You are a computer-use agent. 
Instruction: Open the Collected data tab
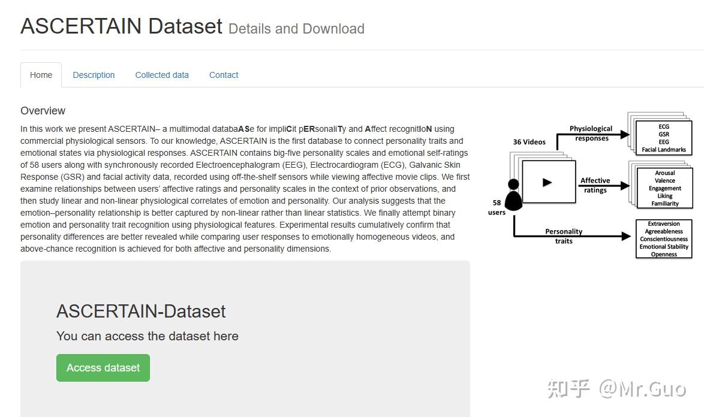pyautogui.click(x=162, y=75)
